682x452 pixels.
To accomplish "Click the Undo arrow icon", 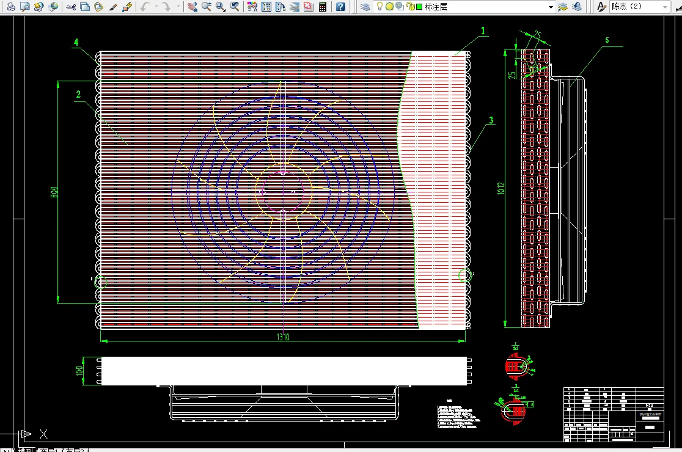I will coord(145,7).
